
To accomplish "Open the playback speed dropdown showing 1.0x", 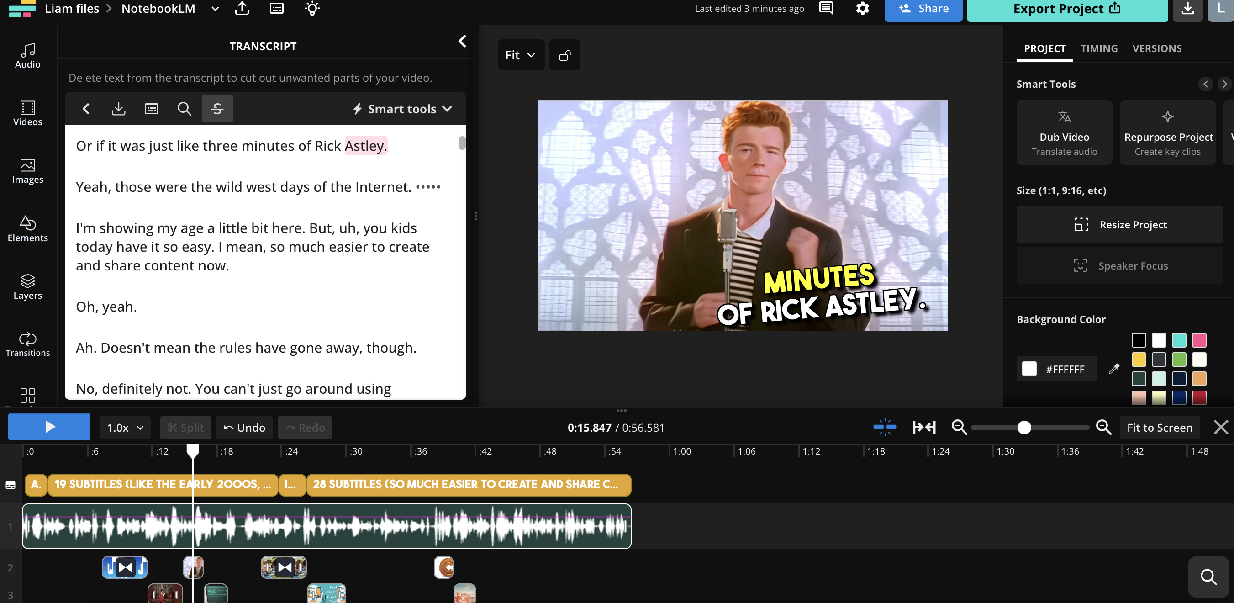I will point(124,427).
